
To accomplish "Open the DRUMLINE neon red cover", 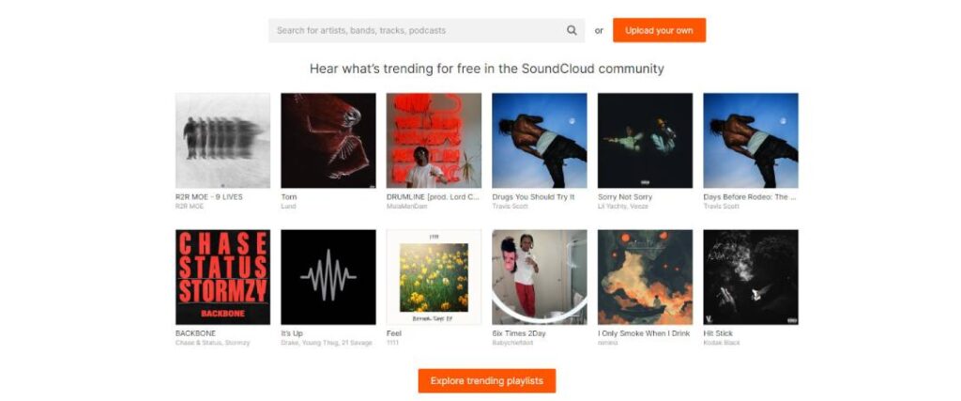I will click(434, 140).
